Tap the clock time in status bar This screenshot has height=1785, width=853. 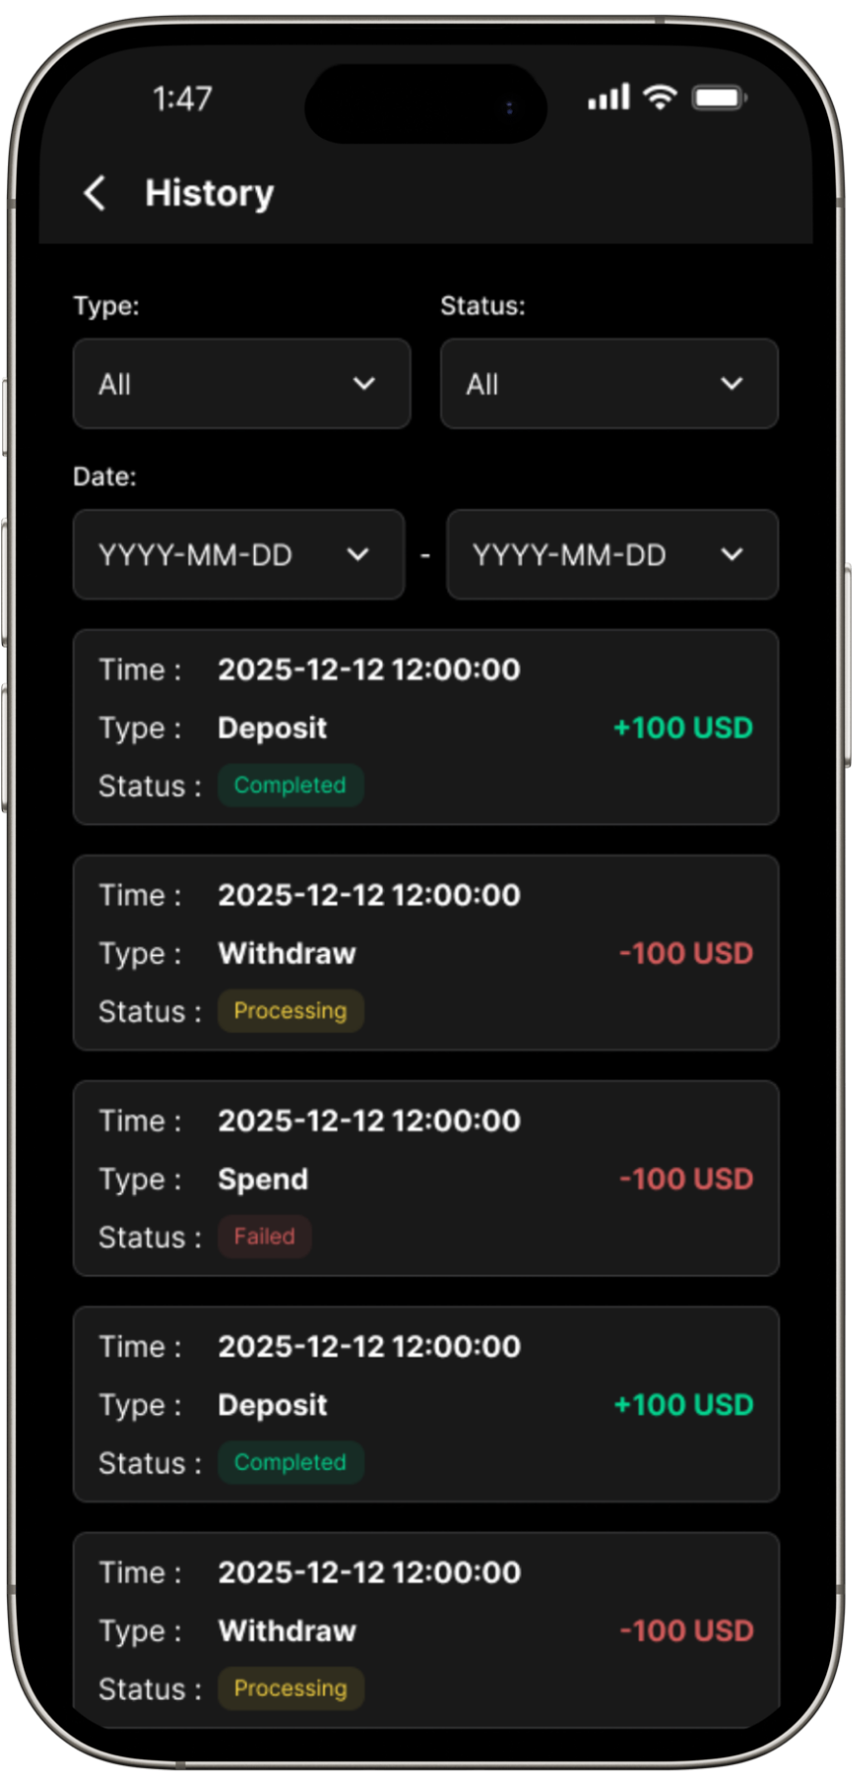pyautogui.click(x=183, y=98)
